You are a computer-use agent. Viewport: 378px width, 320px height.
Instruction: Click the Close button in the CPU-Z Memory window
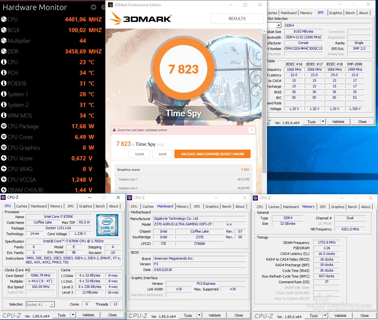click(365, 316)
